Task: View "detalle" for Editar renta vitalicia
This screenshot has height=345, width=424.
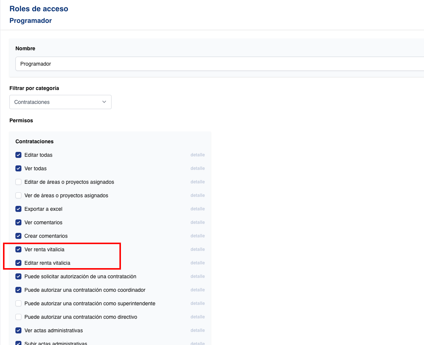Action: (198, 263)
